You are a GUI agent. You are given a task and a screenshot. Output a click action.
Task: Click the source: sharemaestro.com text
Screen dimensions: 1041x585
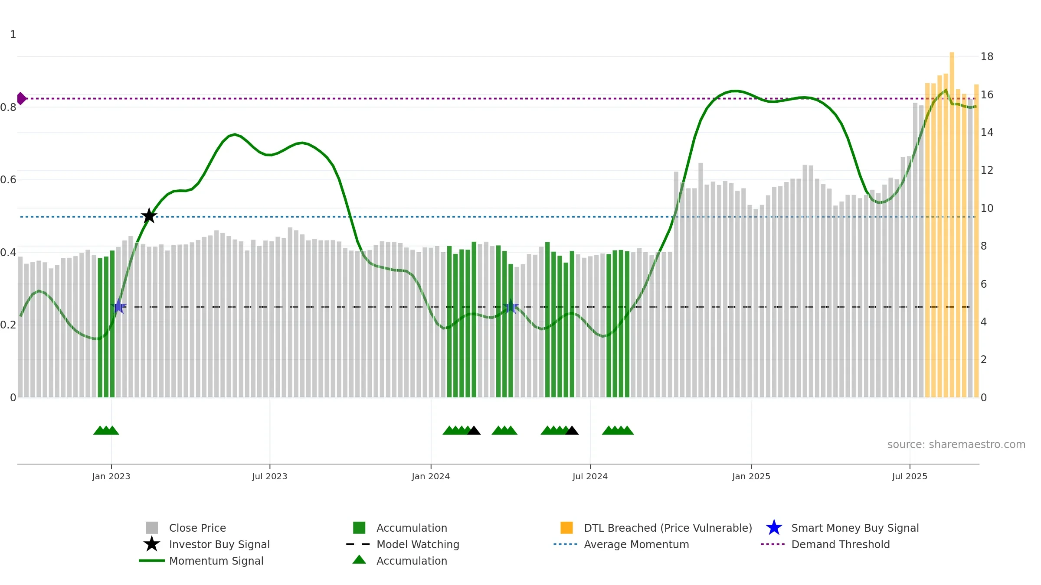(x=956, y=445)
